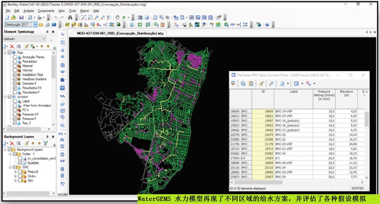380x204 pixels.
Task: Enable the Perjucã layer checkbox
Action: tap(20, 172)
